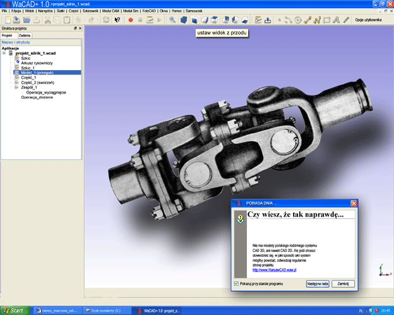The height and width of the screenshot is (315, 394).
Task: Toggle 'Pokazuj przy starcie programu' checkbox
Action: point(236,283)
